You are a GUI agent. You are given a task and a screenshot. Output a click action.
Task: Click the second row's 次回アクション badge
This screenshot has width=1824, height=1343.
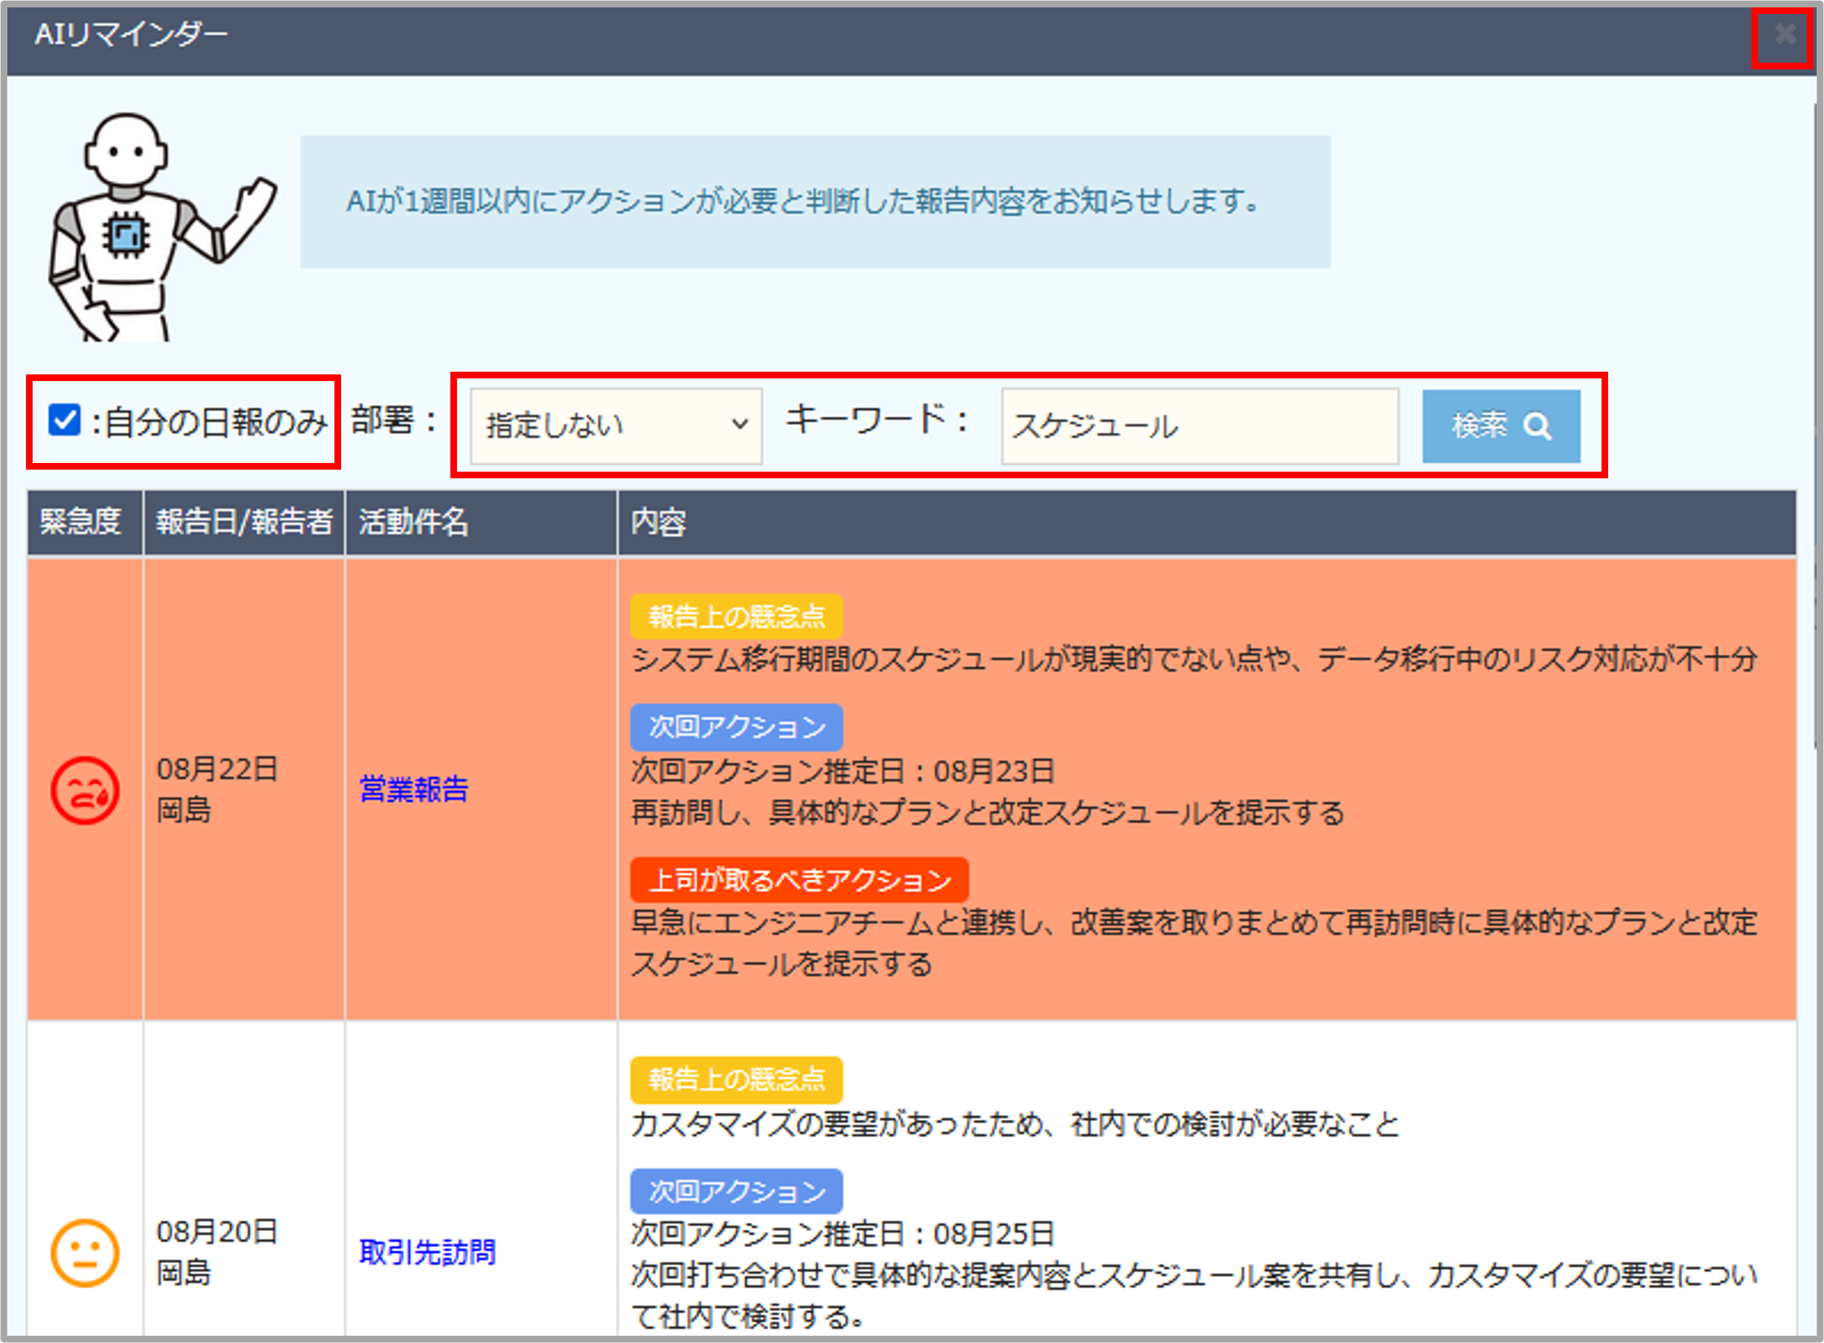click(736, 1191)
